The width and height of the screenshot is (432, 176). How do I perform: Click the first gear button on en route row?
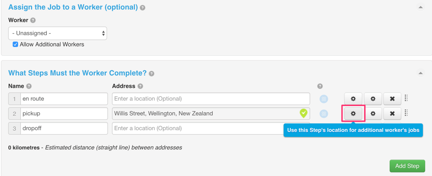pos(353,98)
